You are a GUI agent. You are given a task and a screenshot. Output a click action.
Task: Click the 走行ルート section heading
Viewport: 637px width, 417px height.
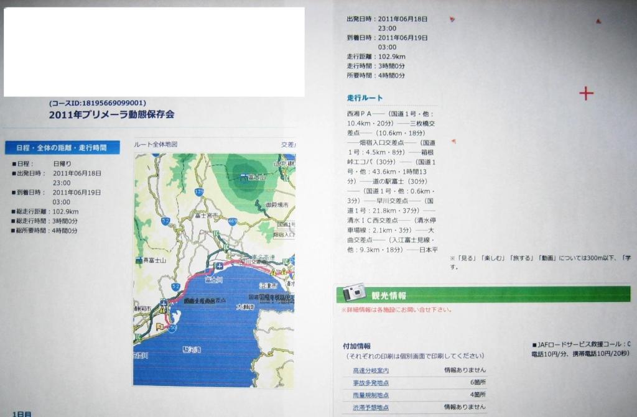[365, 98]
